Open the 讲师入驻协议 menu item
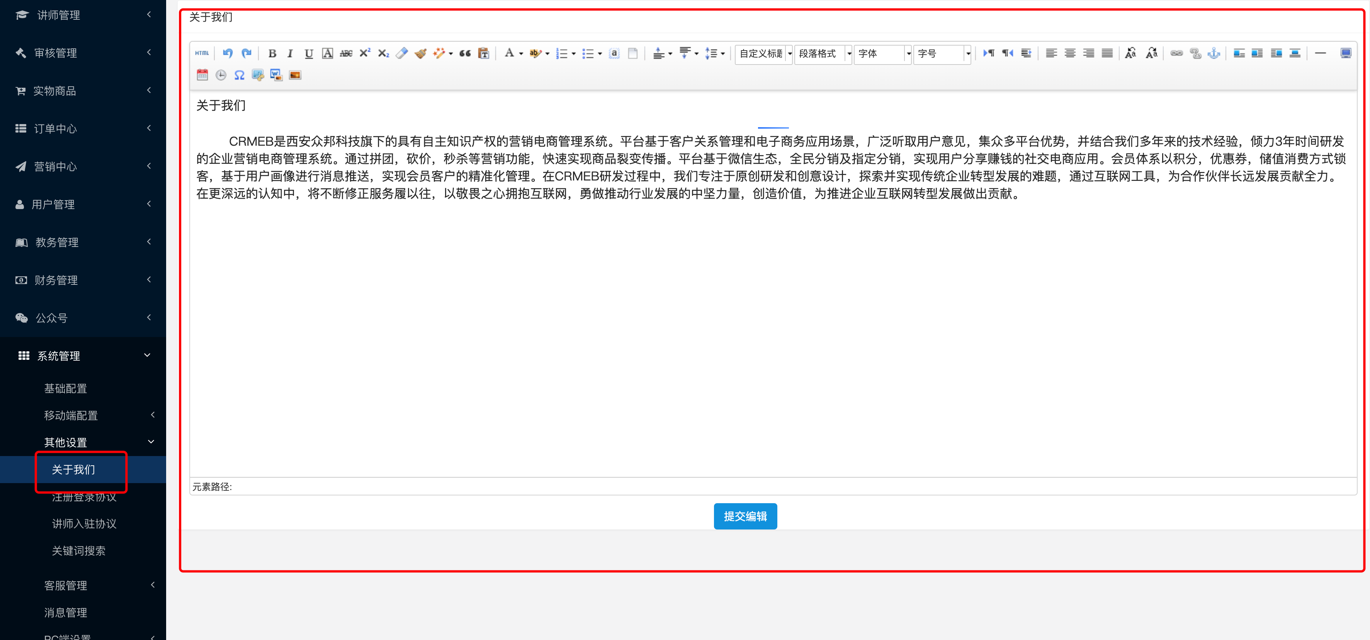This screenshot has height=640, width=1370. click(84, 524)
